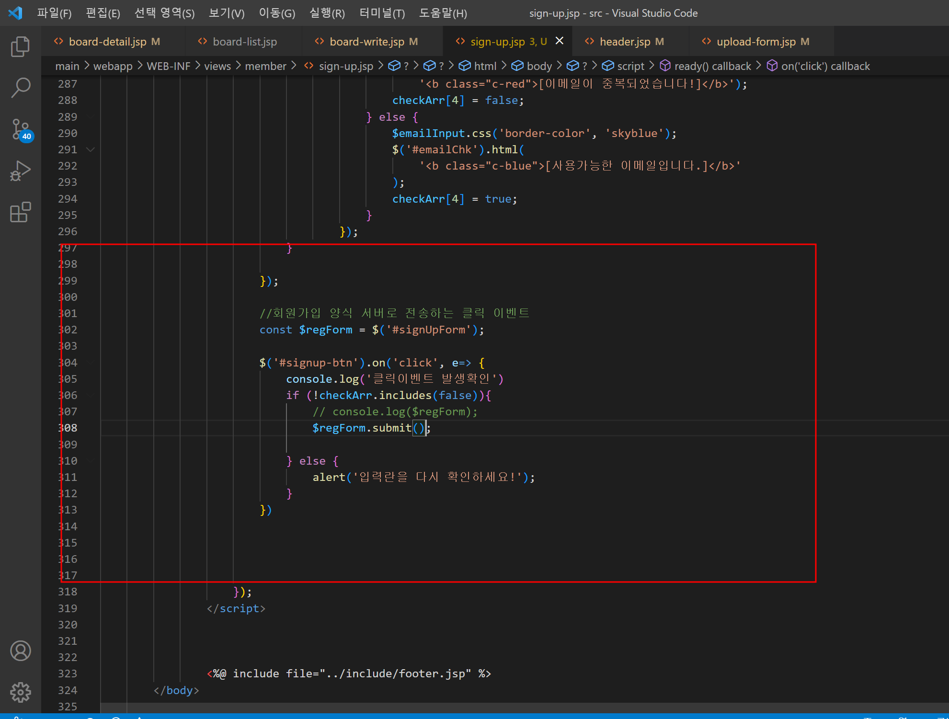Click the 'webapp' breadcrumb segment
This screenshot has height=719, width=949.
point(113,66)
